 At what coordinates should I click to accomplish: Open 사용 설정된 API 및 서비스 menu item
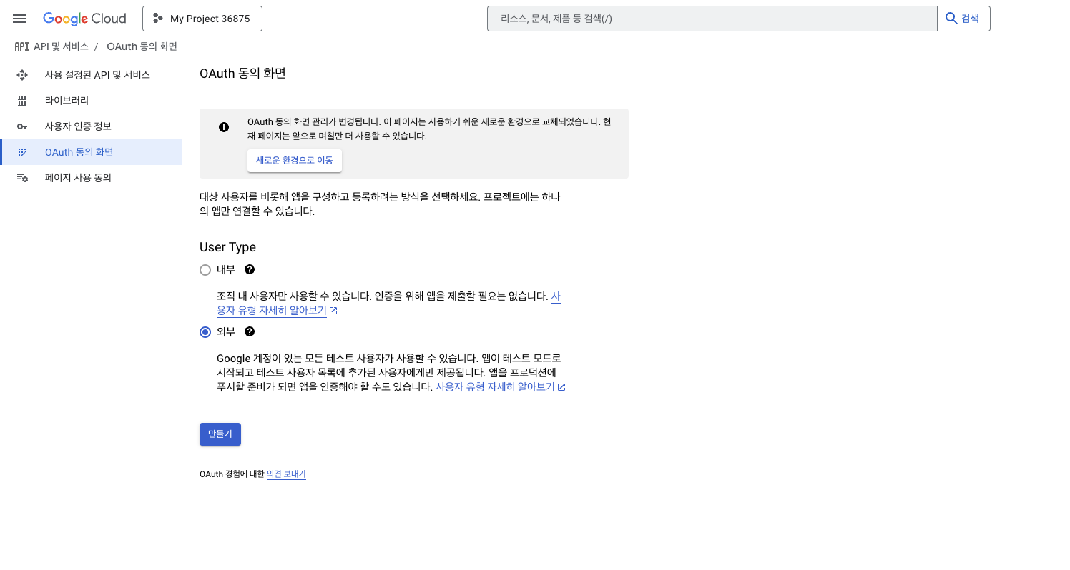(97, 75)
